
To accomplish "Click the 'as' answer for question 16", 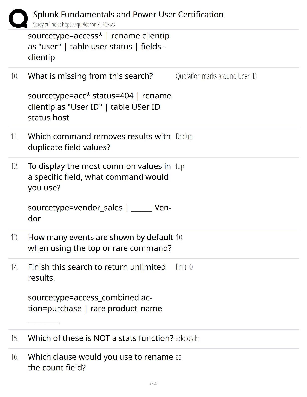I will (178, 358).
